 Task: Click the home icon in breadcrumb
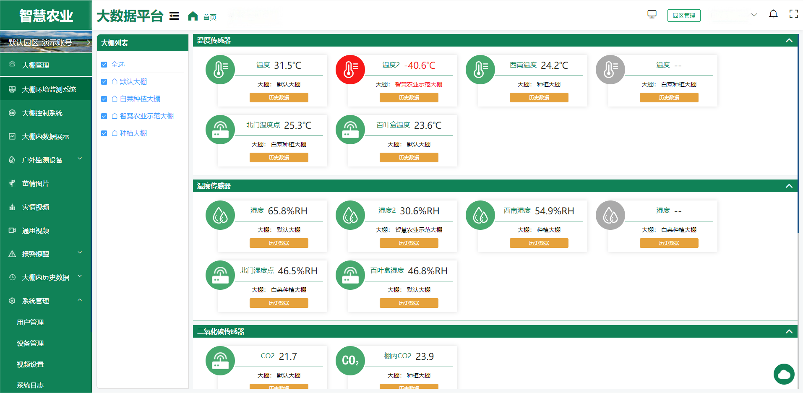click(193, 16)
